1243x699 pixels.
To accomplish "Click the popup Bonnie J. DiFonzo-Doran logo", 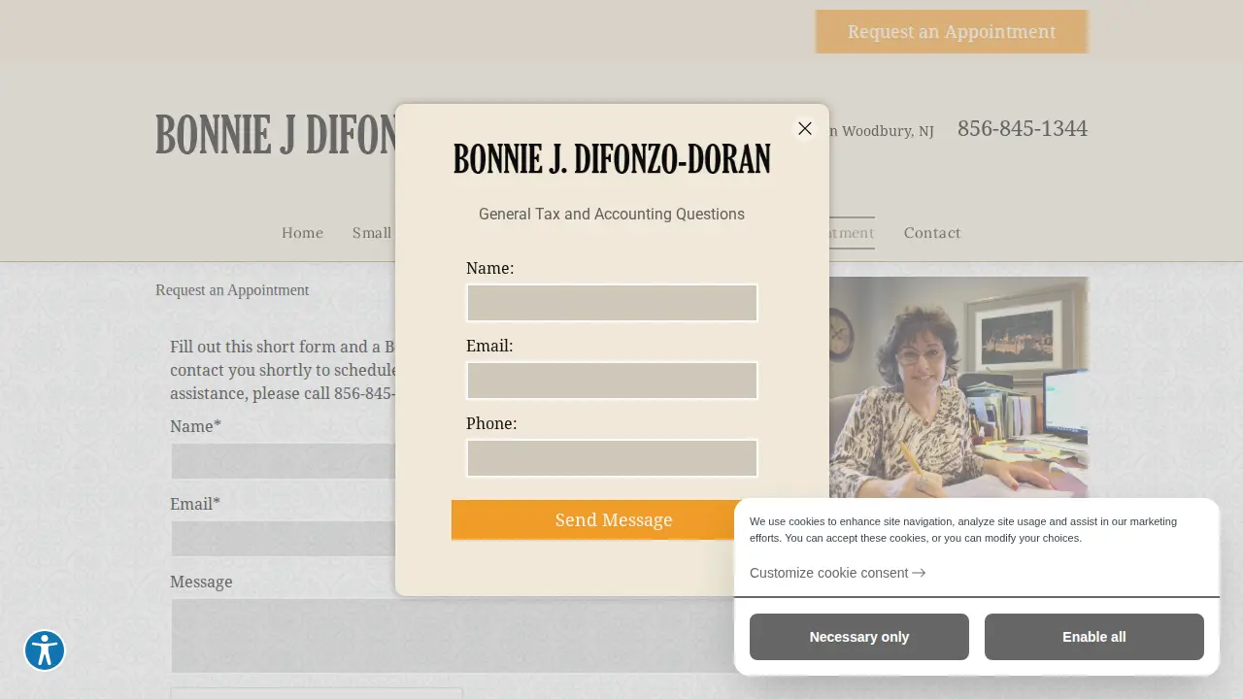I will pos(612,159).
